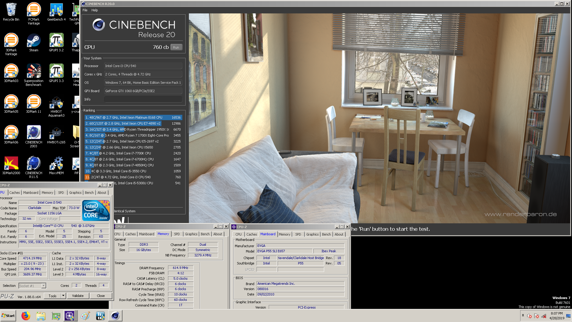Select ranking row Core i7-7700K

(133, 153)
